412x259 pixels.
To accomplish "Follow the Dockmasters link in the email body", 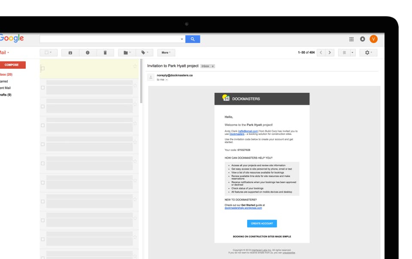I will (237, 134).
